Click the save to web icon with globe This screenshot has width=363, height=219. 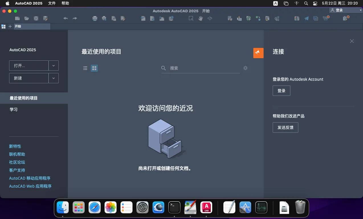coord(171,19)
